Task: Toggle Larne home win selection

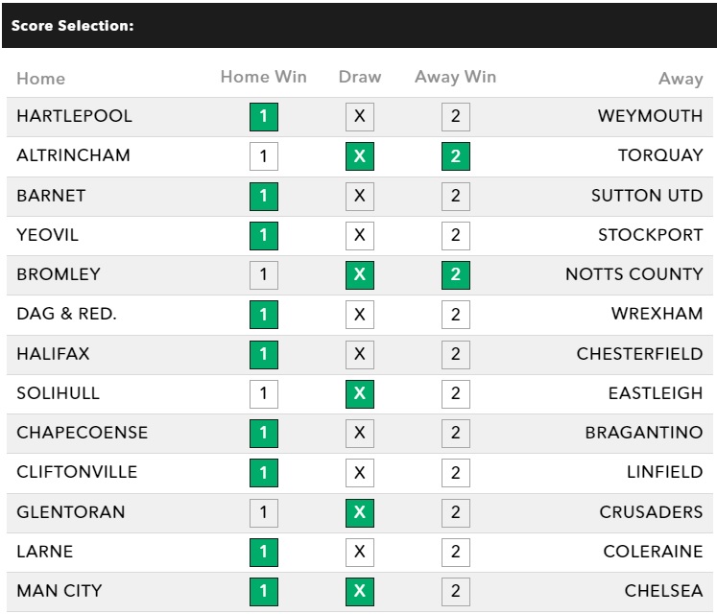Action: point(263,552)
